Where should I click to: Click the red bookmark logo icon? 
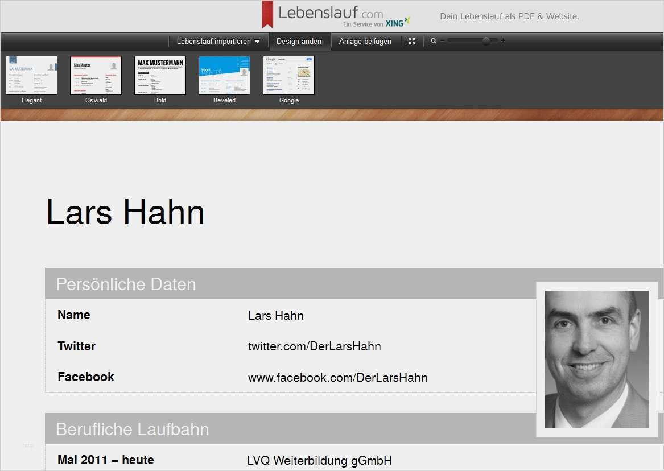point(267,15)
